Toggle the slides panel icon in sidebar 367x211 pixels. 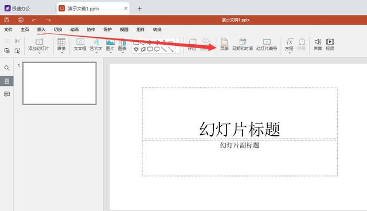coord(7,81)
